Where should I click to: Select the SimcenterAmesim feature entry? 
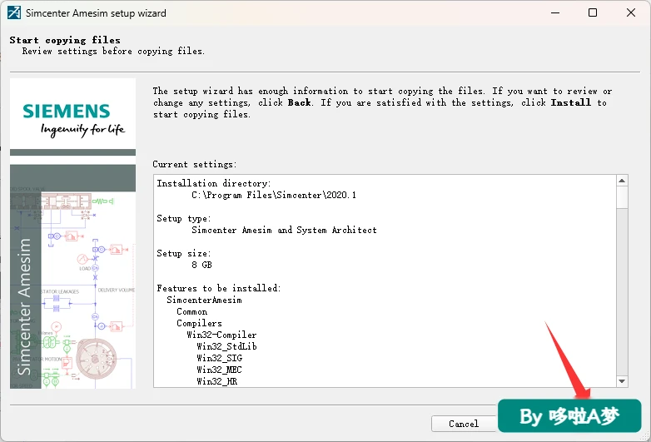coord(204,300)
